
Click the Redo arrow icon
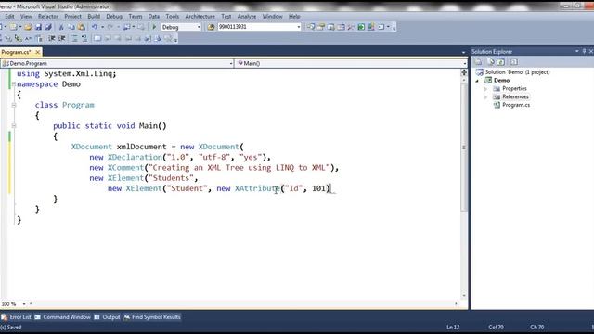110,27
